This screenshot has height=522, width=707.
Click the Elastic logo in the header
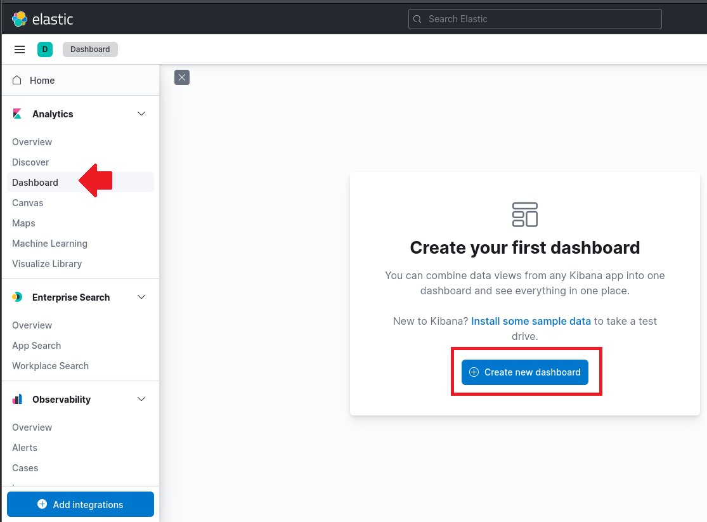[x=42, y=19]
